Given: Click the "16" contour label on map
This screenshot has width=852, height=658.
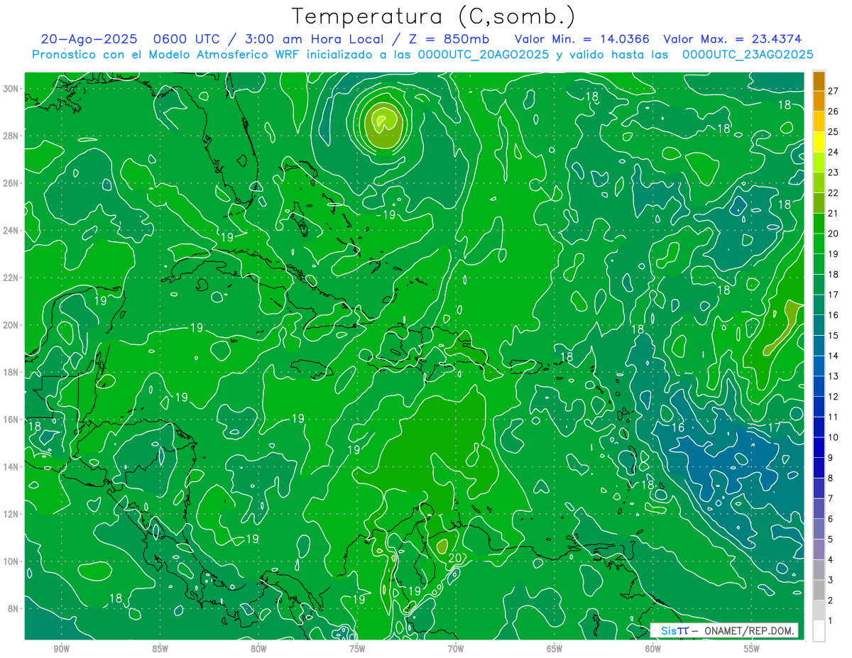Looking at the screenshot, I should (678, 428).
